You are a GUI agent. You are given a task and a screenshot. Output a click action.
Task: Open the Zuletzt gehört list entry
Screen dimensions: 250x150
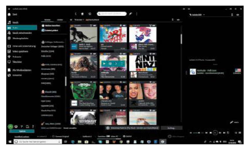pyautogui.click(x=50, y=30)
